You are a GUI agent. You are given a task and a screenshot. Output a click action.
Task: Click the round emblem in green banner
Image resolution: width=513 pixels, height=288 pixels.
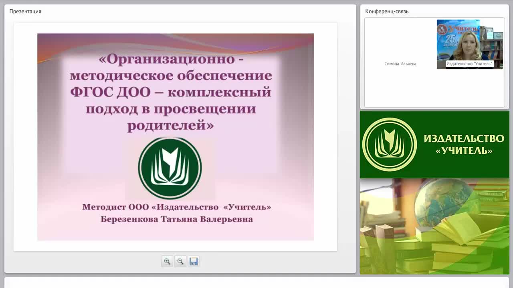coord(390,144)
